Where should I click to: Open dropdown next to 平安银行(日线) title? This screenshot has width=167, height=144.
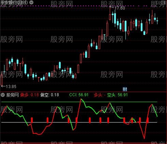click(31, 2)
